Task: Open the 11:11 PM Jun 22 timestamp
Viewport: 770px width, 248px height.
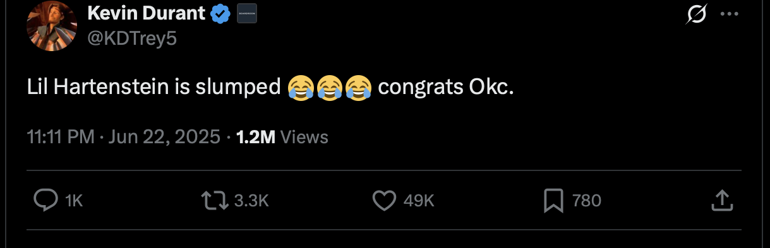Action: coord(124,137)
